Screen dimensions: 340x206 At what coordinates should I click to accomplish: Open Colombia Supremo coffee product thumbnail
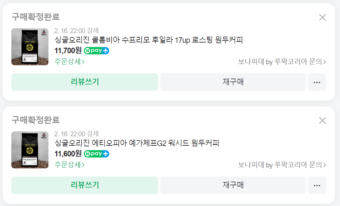point(30,47)
